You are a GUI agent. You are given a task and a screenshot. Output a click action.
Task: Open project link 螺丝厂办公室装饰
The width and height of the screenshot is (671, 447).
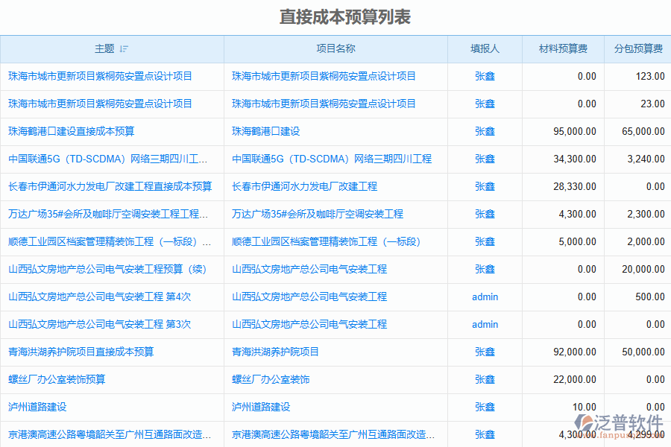[271, 379]
